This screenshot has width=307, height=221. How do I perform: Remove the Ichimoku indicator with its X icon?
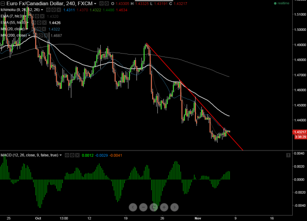tap(59, 10)
